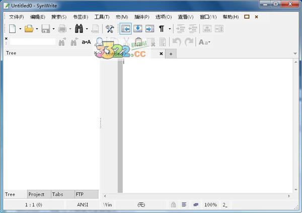This screenshot has width=302, height=213.
Task: Switch to the Project tab
Action: point(39,194)
